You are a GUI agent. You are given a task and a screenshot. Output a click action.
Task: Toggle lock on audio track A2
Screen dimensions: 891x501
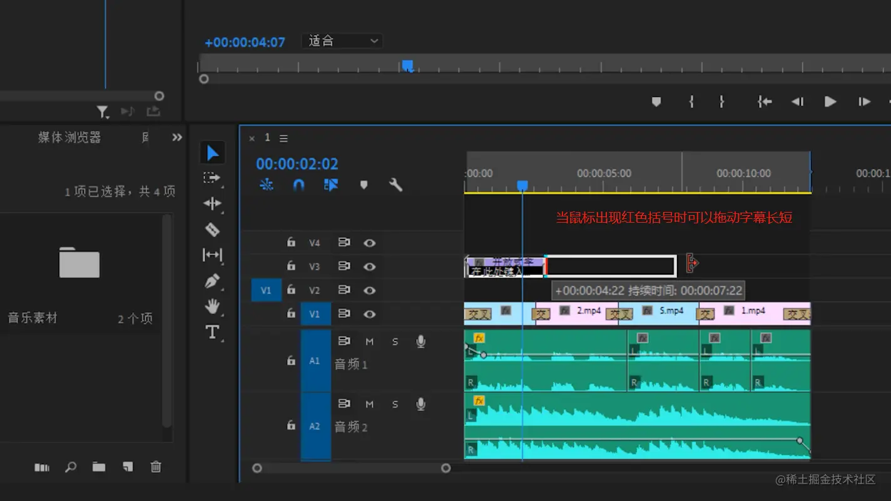[x=291, y=425]
